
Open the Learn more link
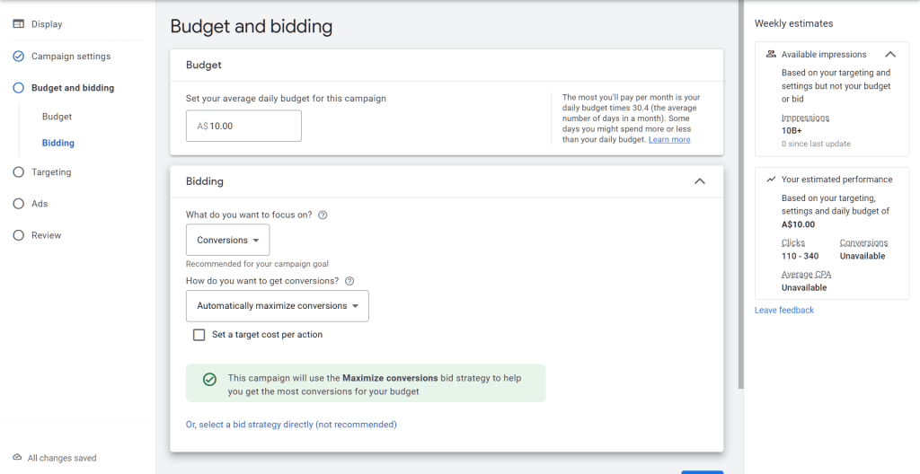669,140
